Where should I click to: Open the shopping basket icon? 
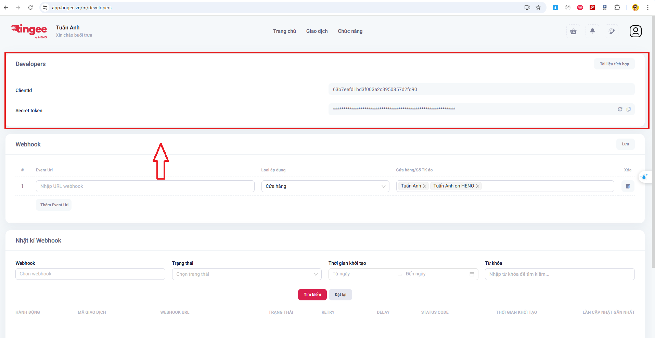tap(573, 31)
